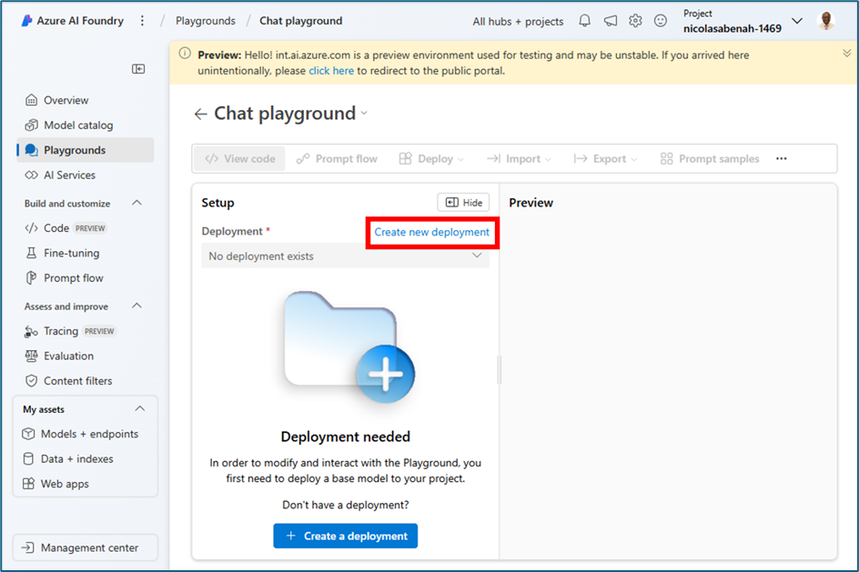This screenshot has width=859, height=572.
Task: Click the Azure AI Foundry logo
Action: point(26,21)
